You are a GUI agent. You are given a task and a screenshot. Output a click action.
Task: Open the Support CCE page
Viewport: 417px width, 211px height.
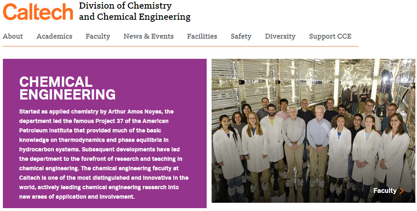[330, 36]
